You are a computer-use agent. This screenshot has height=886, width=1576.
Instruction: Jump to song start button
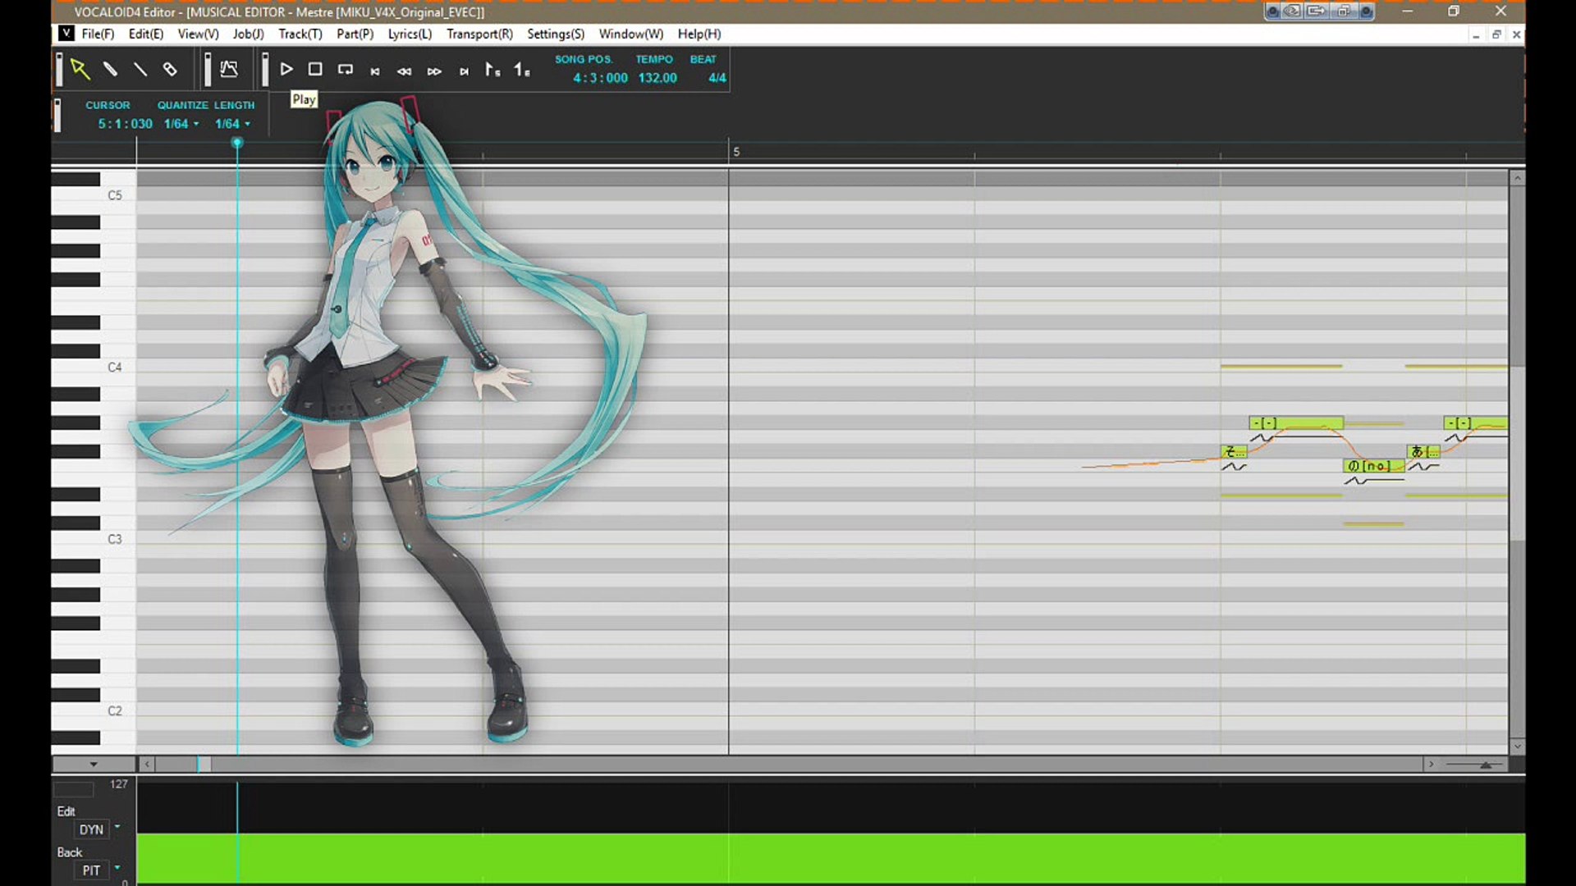click(375, 71)
